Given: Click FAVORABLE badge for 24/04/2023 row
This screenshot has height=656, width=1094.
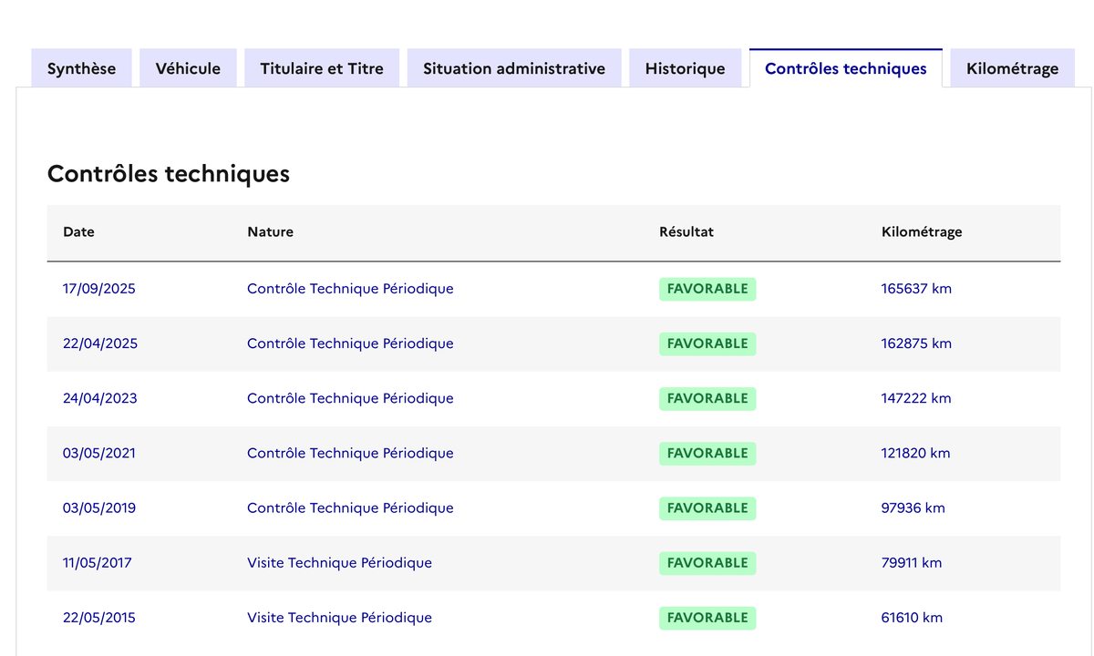Looking at the screenshot, I should point(707,398).
